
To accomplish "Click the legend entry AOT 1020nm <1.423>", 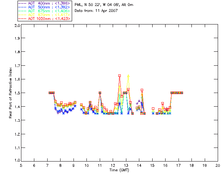I will (44, 19).
